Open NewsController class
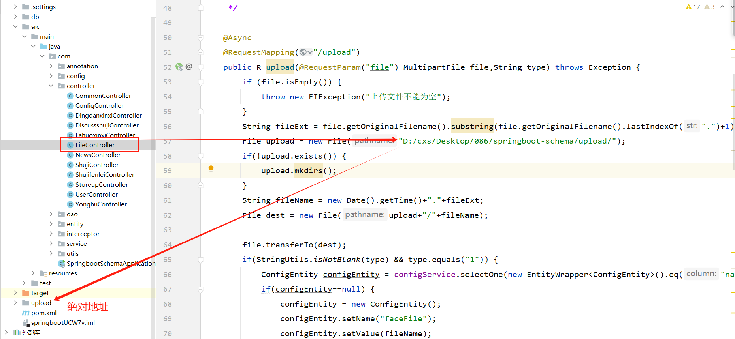Screen dimensions: 735x339 point(98,155)
